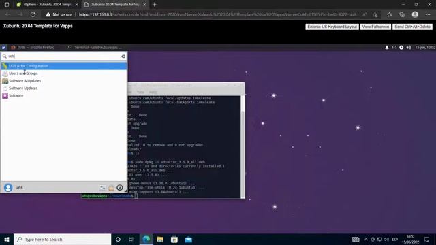Open Cortana from the taskbar
The width and height of the screenshot is (436, 245).
coord(118,239)
